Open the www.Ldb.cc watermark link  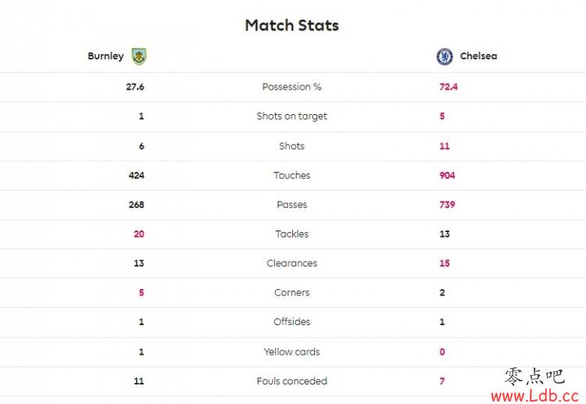(x=534, y=395)
